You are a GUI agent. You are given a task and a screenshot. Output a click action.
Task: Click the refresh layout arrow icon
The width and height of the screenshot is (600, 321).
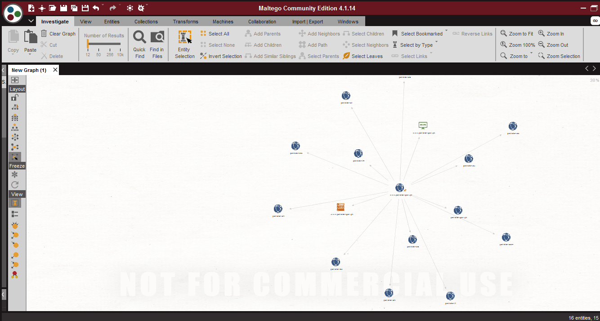tap(15, 185)
